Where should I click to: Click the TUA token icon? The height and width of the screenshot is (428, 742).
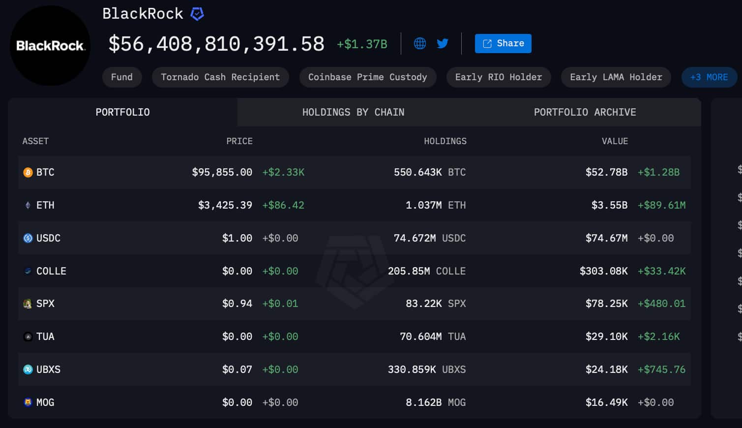click(28, 336)
